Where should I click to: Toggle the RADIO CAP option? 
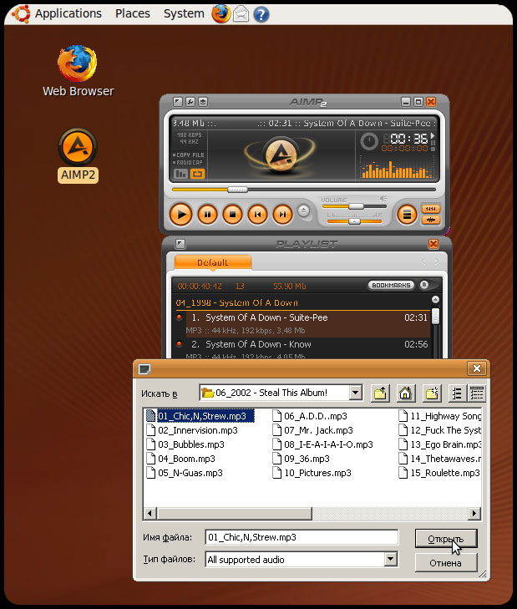click(188, 162)
